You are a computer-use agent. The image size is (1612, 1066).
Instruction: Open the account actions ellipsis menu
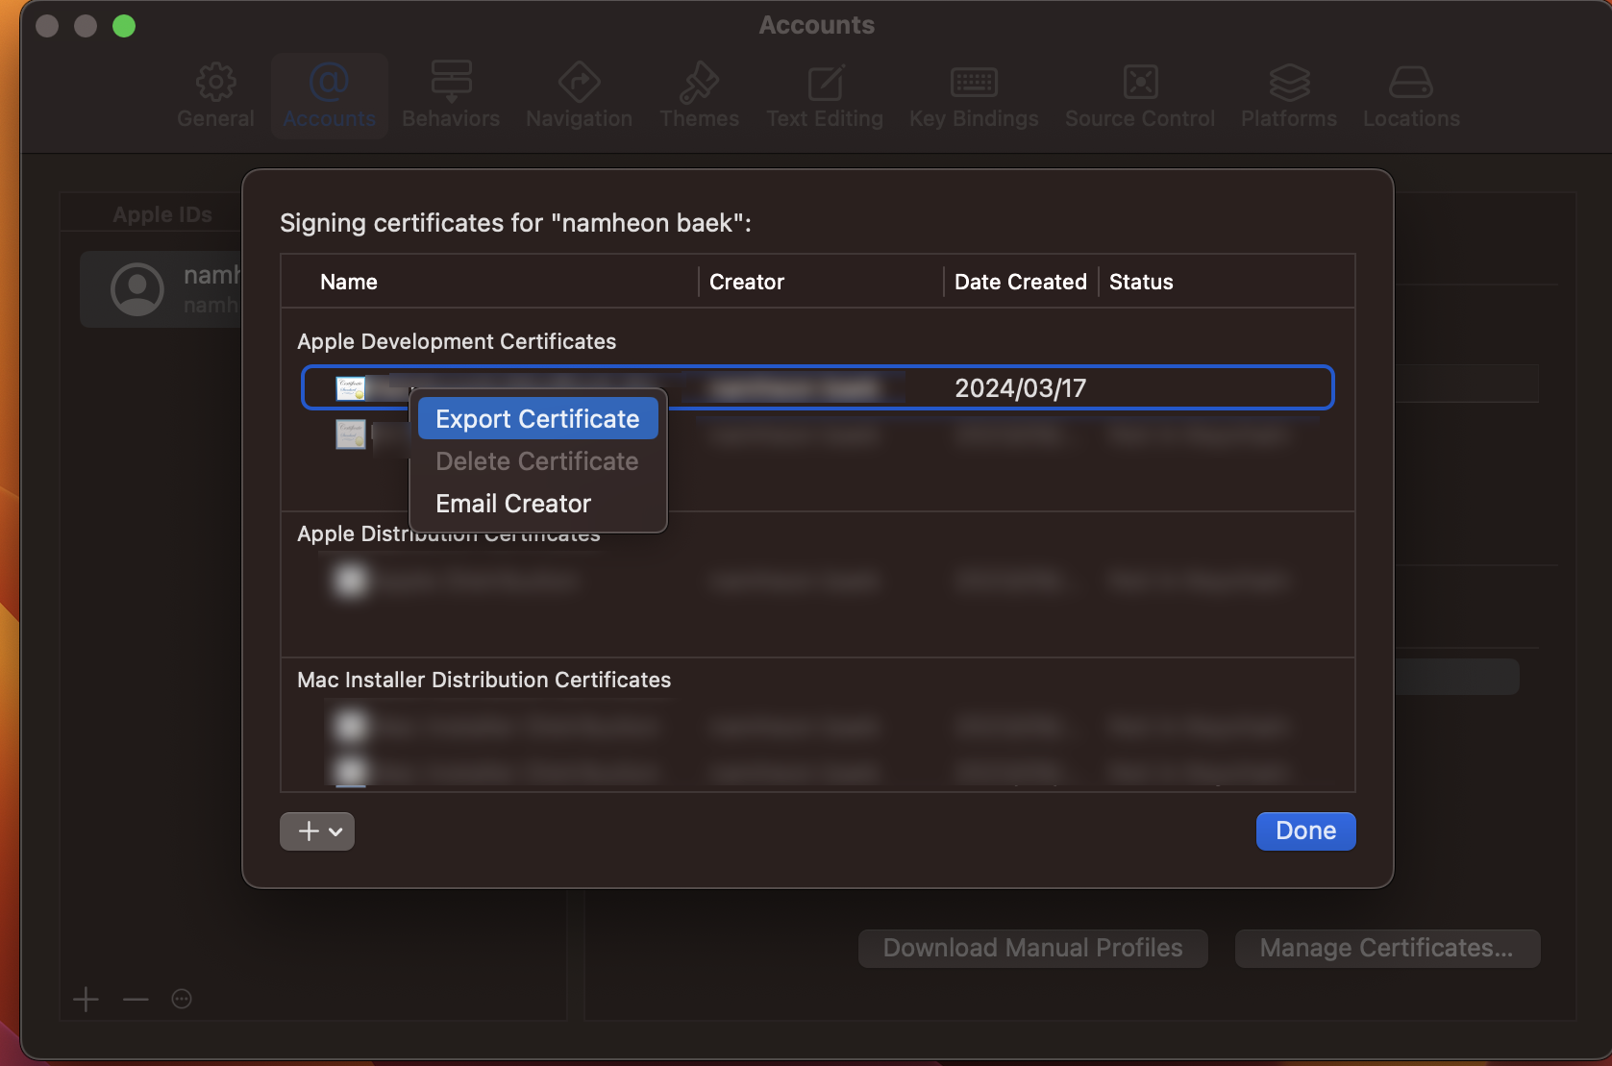click(x=182, y=1000)
